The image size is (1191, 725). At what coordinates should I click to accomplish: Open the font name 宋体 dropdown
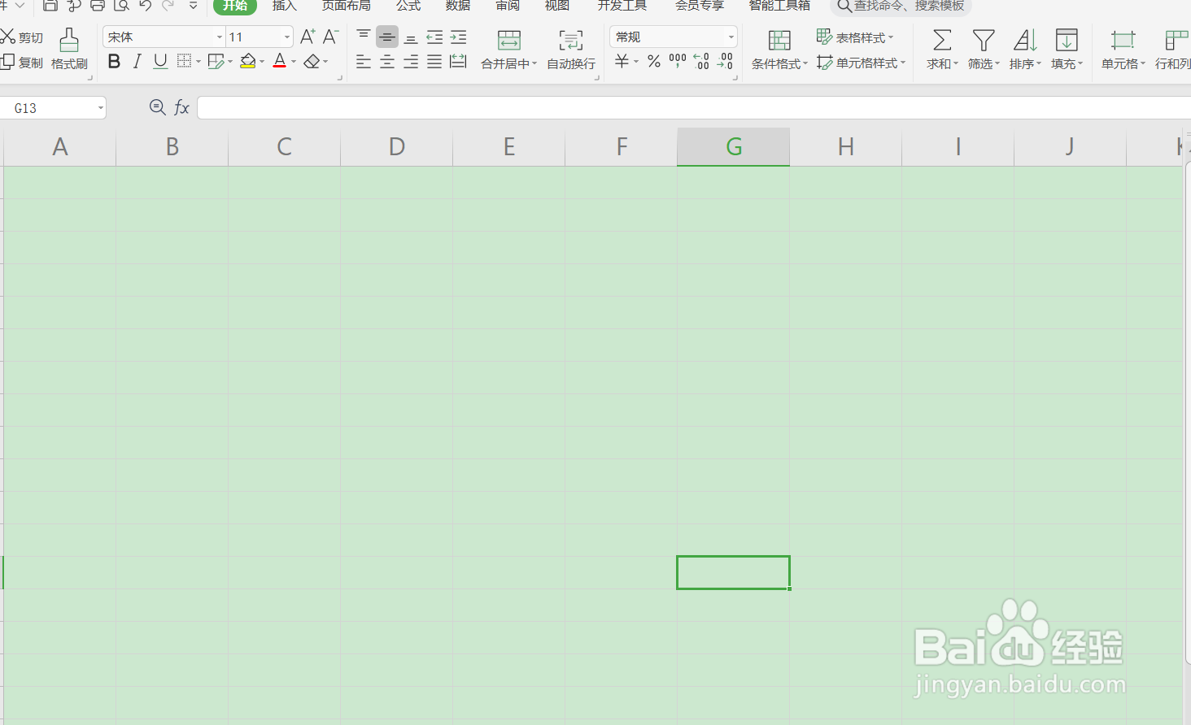click(219, 37)
